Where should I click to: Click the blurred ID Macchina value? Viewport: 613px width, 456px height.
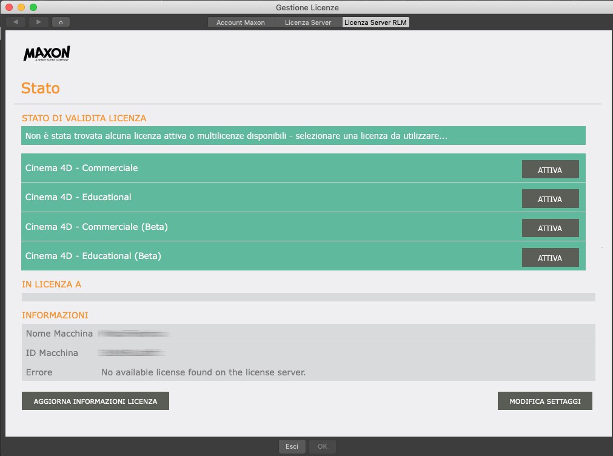(132, 353)
